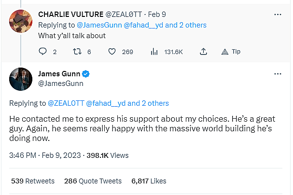Open the @ZEAL0TT mention link
The image size is (293, 195).
coord(66,103)
